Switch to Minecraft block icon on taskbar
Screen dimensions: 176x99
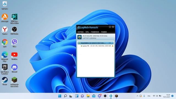pyautogui.click(x=117, y=96)
